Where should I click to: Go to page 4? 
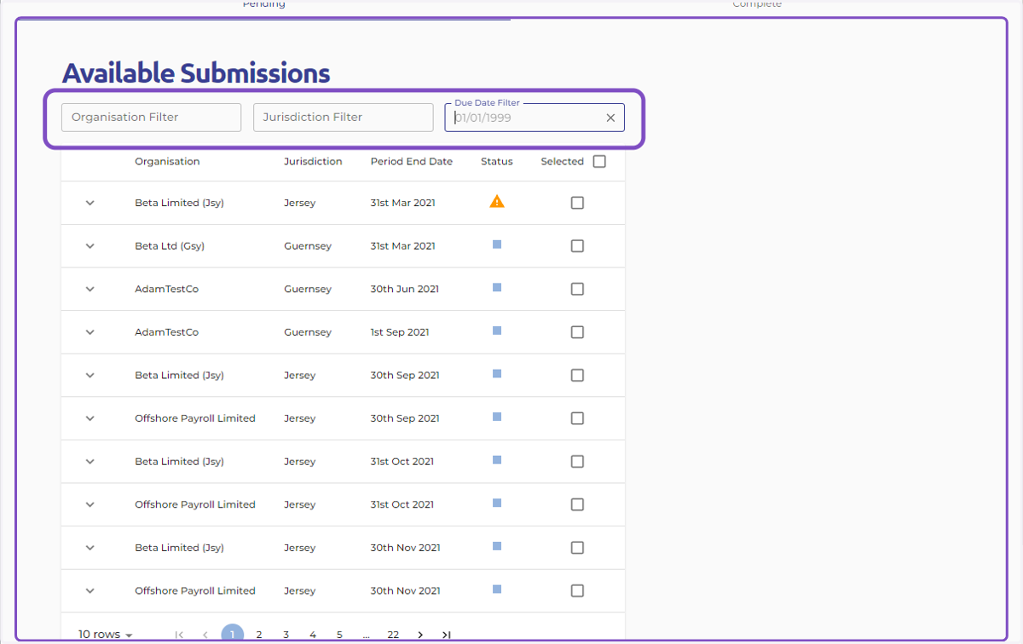tap(313, 635)
